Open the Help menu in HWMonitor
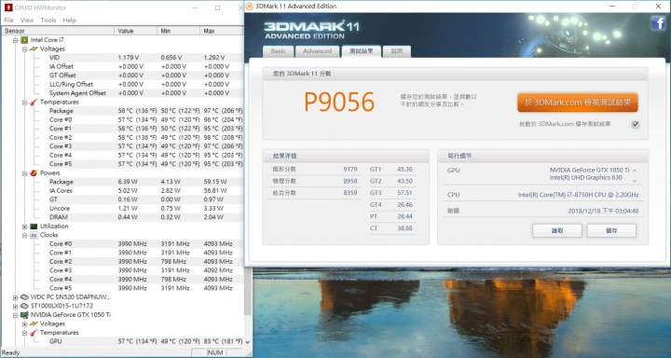The height and width of the screenshot is (358, 671). (x=69, y=21)
